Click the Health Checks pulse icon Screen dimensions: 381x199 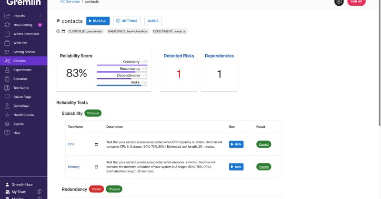point(7,115)
